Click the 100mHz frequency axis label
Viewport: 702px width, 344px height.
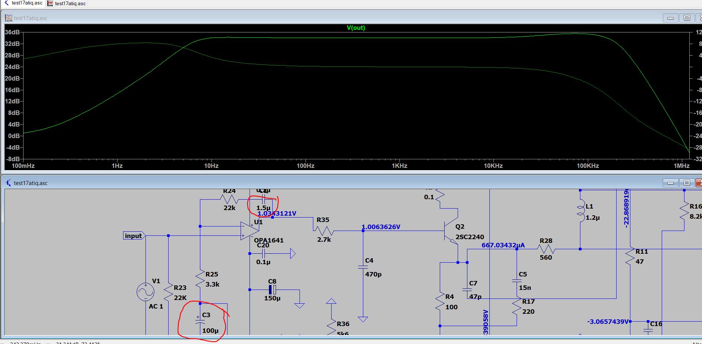click(x=23, y=166)
